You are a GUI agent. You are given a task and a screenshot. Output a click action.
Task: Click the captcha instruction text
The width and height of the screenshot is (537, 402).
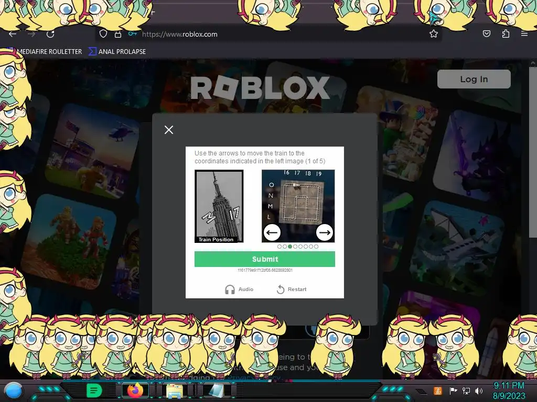(260, 157)
